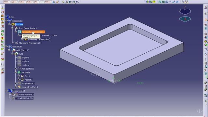Viewport: 208px width, 117px height.
Task: Click the Machining Process List.1 icon
Action: pyautogui.click(x=17, y=43)
